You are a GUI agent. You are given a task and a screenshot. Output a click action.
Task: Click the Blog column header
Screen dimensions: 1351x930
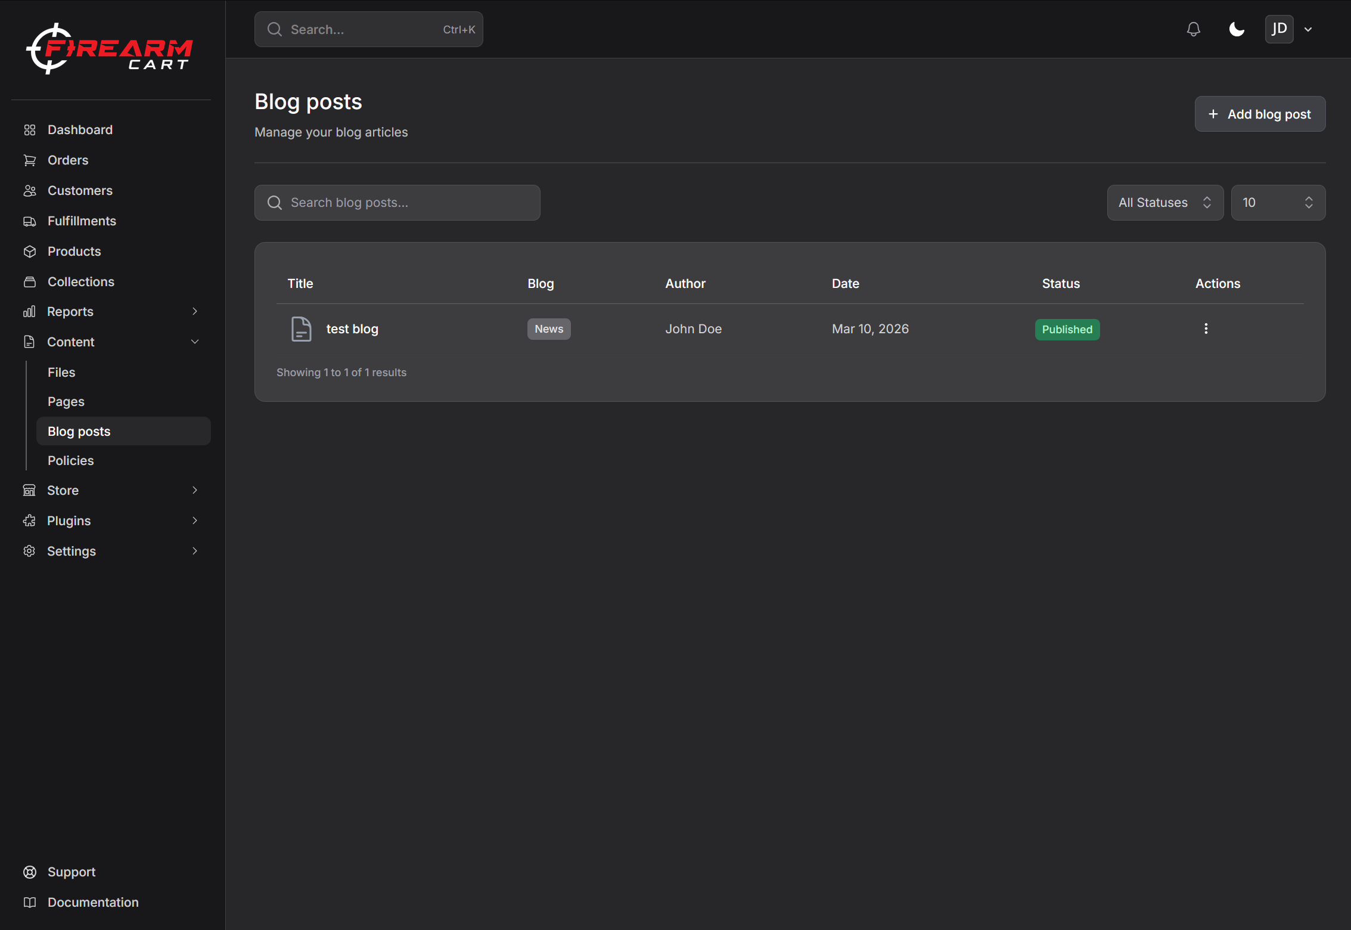[x=541, y=284]
